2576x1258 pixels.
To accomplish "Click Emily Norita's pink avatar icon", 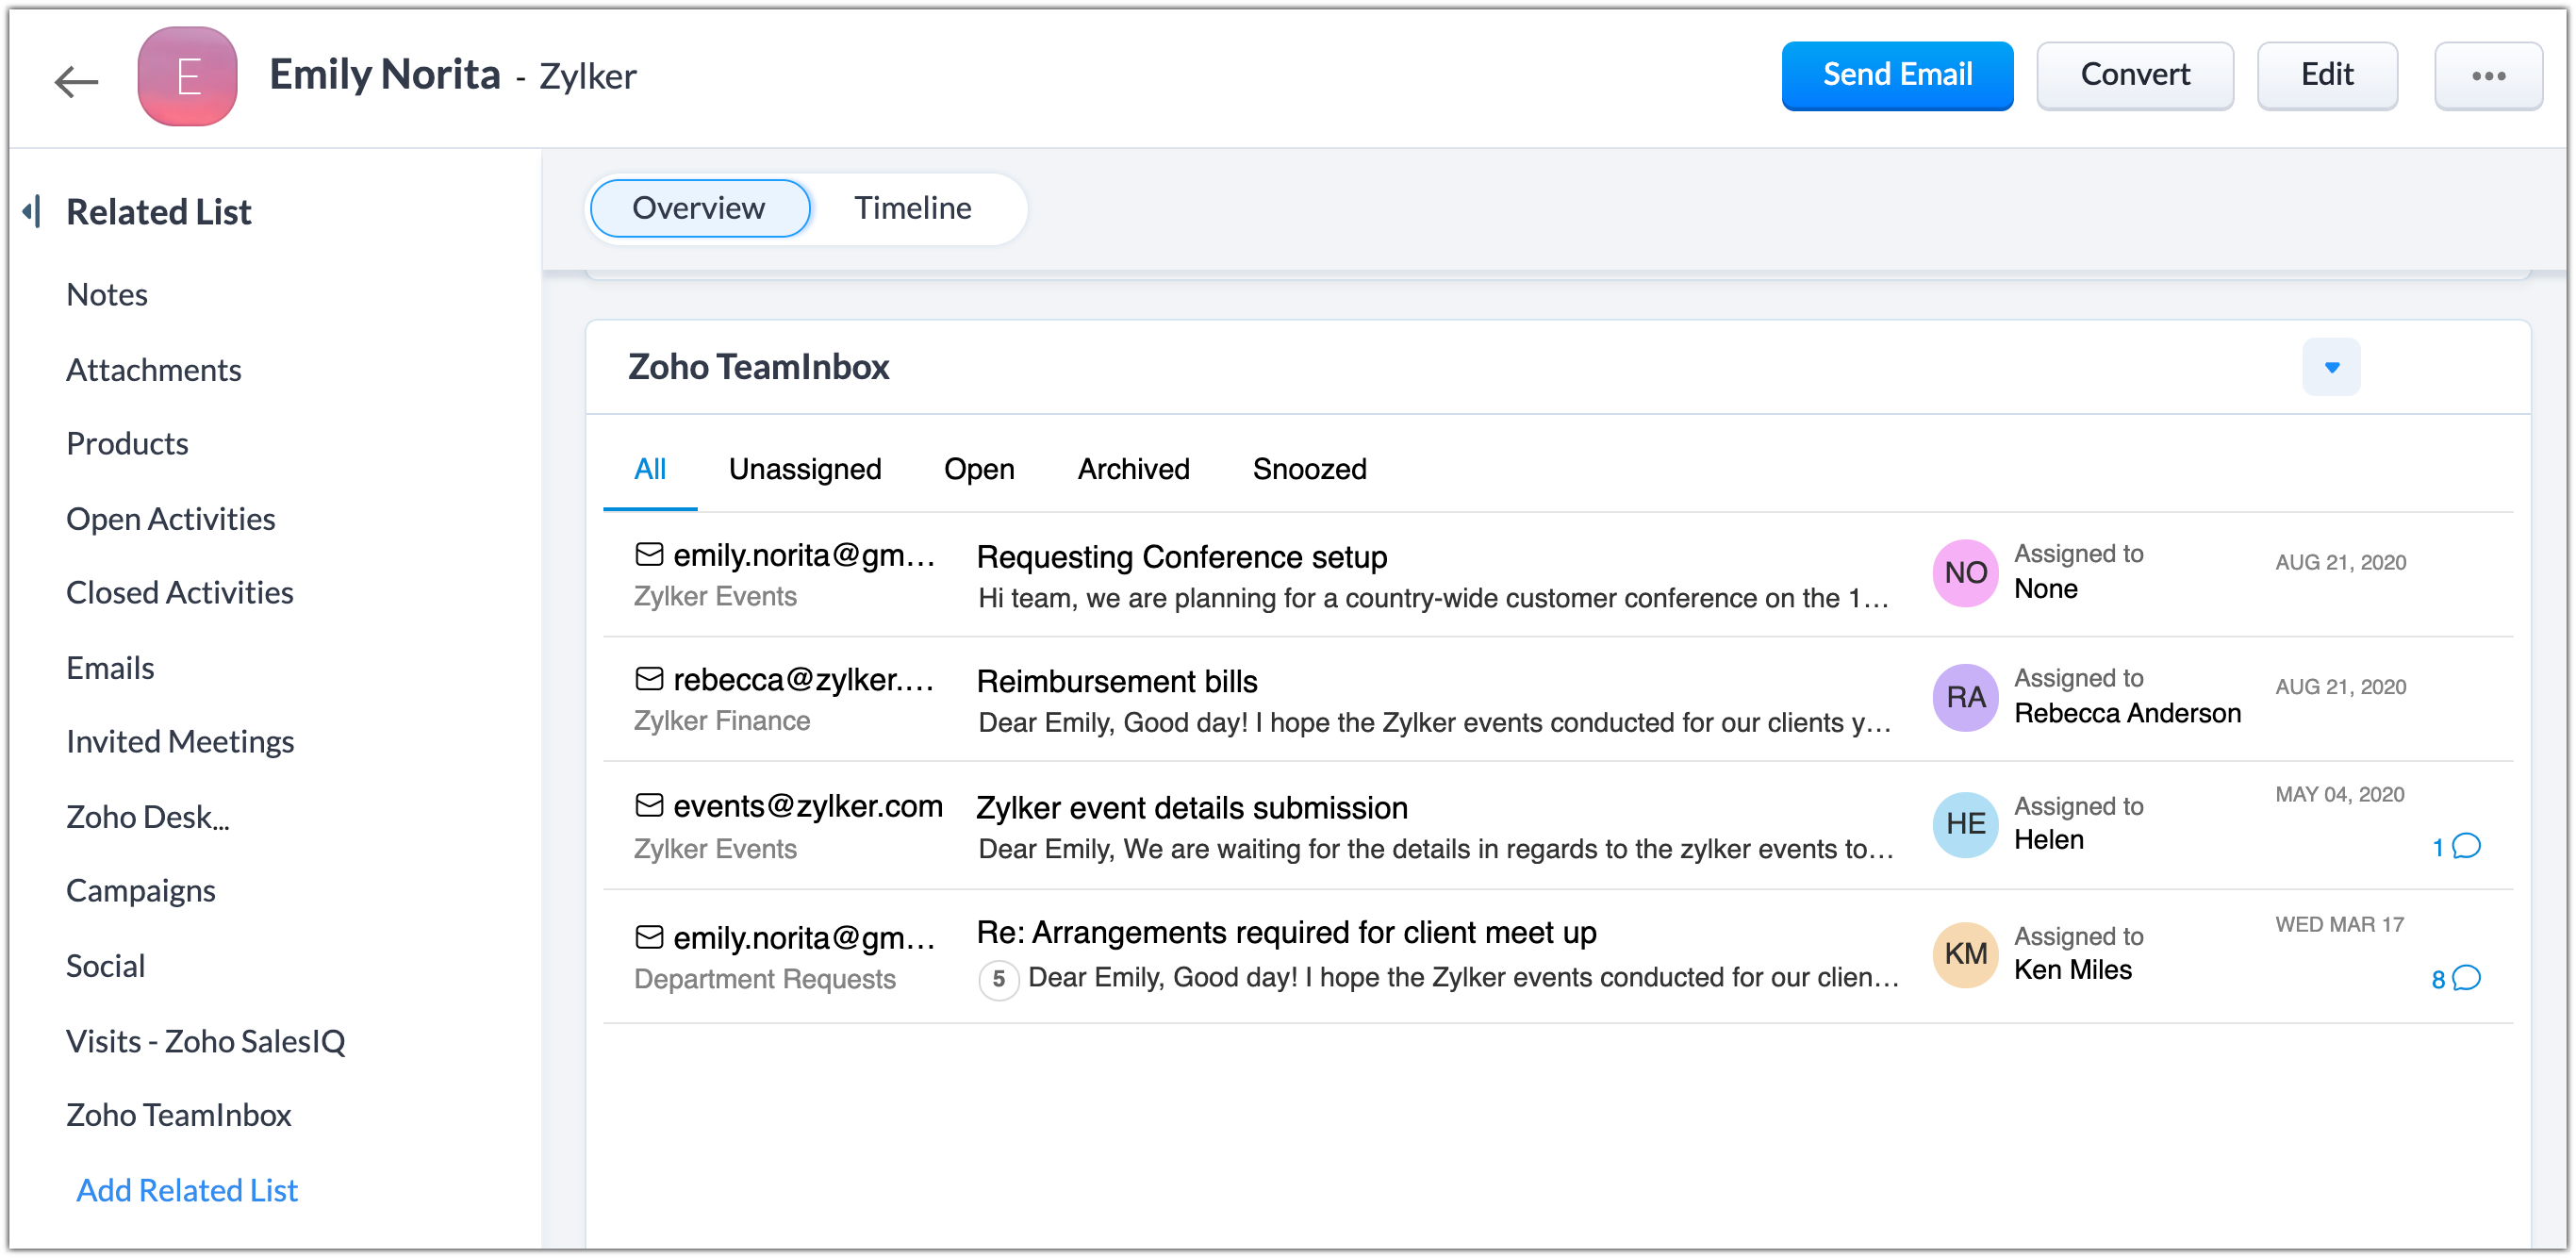I will coord(188,77).
